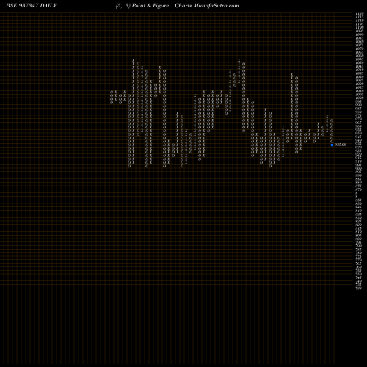Click the price value beside the blue marker
The height and width of the screenshot is (367, 367).
[x=341, y=145]
